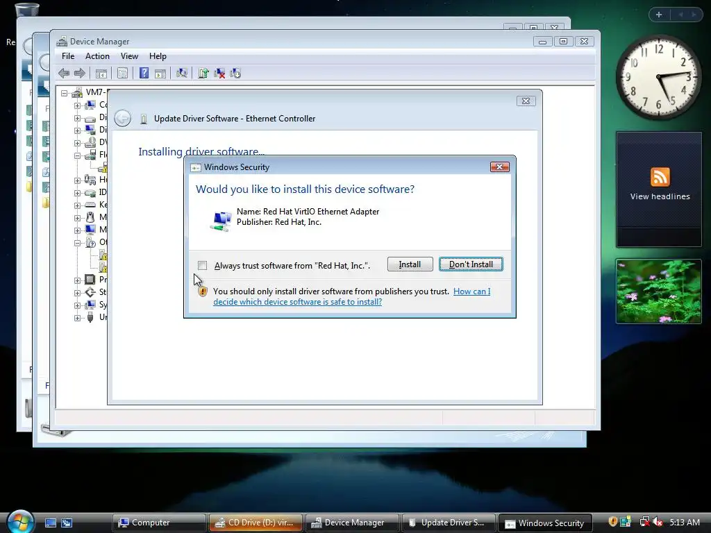Expand the Universal Serial Bus controllers node
This screenshot has width=711, height=533.
[77, 318]
